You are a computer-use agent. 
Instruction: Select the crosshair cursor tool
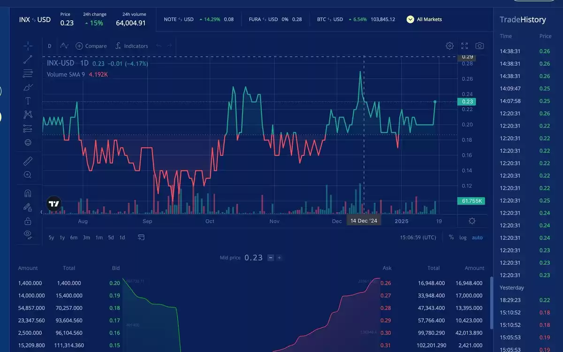pyautogui.click(x=28, y=46)
